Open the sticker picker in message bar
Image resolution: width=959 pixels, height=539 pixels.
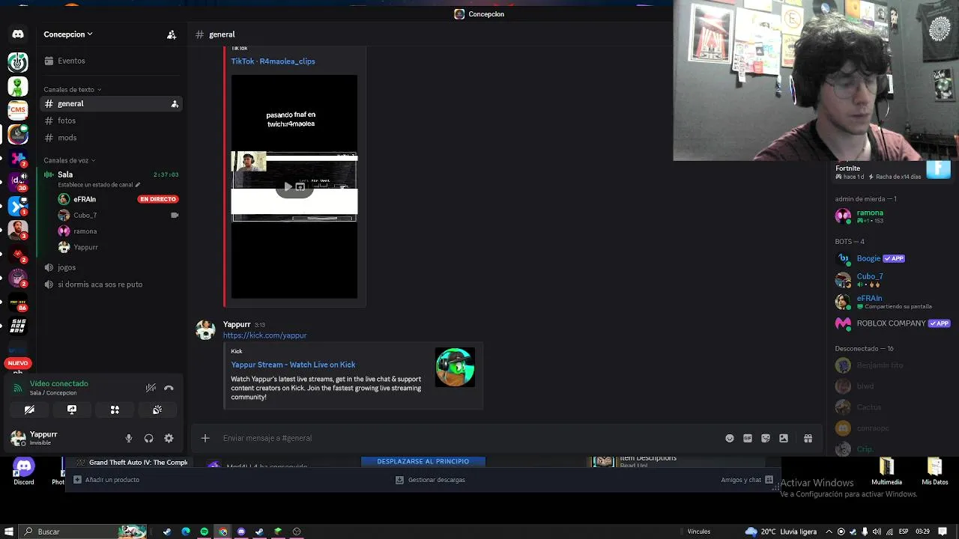coord(766,439)
